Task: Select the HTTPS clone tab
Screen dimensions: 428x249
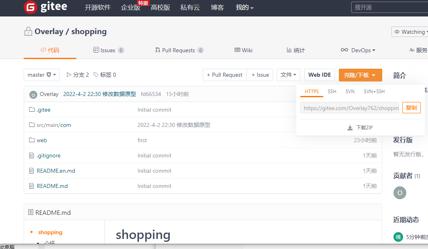Action: [x=312, y=92]
